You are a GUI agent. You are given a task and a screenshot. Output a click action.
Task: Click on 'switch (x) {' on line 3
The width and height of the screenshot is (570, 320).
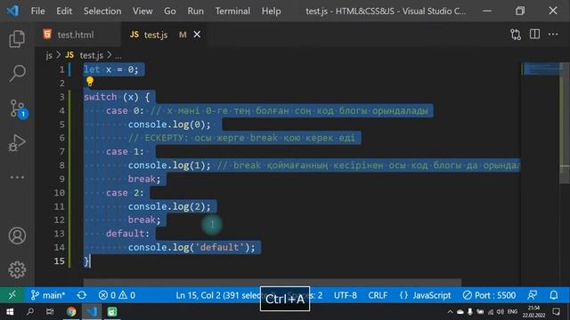point(117,97)
